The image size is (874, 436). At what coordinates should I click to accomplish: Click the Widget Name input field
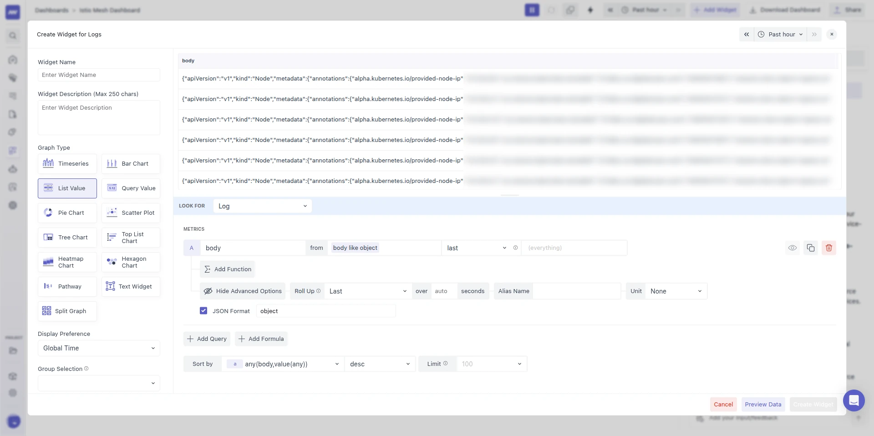pyautogui.click(x=99, y=75)
